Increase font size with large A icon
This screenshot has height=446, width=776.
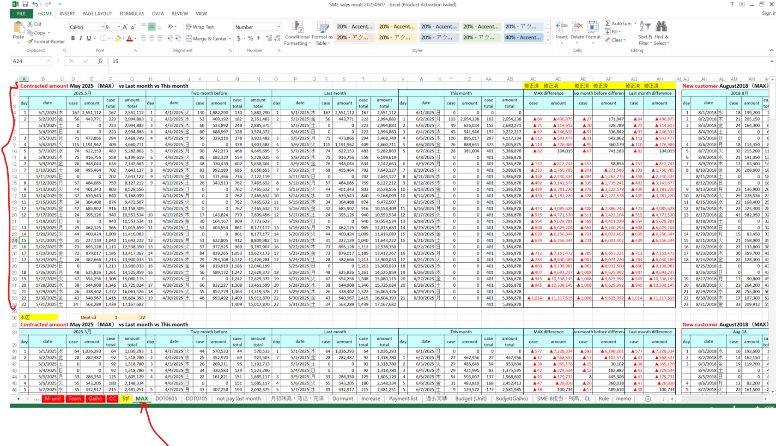click(125, 27)
